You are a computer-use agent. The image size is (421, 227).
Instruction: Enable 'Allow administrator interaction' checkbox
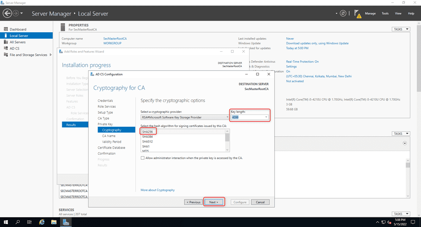click(142, 158)
